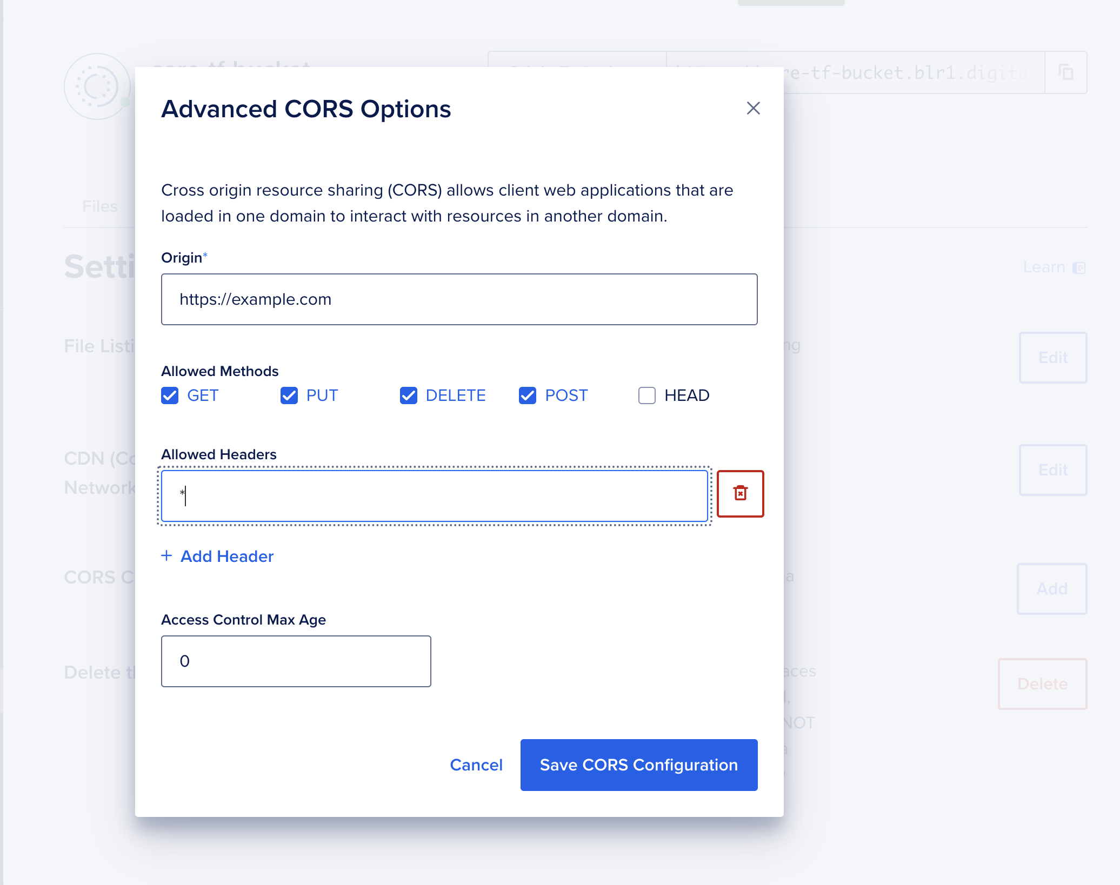Viewport: 1120px width, 885px height.
Task: Click the copy endpoint URL icon
Action: (x=1065, y=72)
